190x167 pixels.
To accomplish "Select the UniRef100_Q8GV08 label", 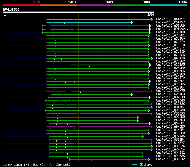I will pos(170,110).
